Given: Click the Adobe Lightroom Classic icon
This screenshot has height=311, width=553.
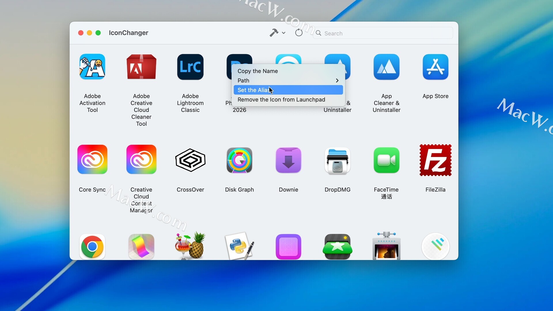Looking at the screenshot, I should coord(190,67).
